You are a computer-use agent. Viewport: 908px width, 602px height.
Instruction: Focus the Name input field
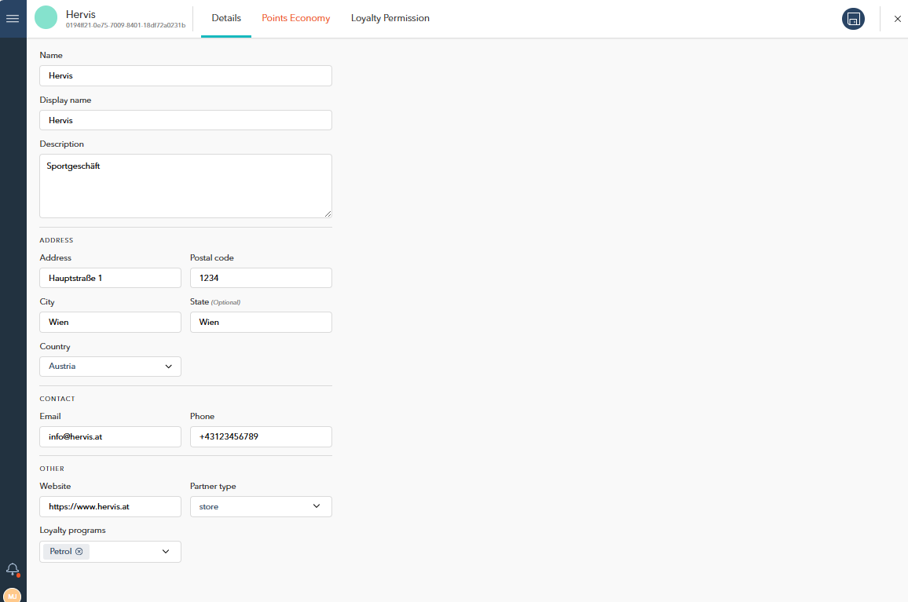pos(185,76)
